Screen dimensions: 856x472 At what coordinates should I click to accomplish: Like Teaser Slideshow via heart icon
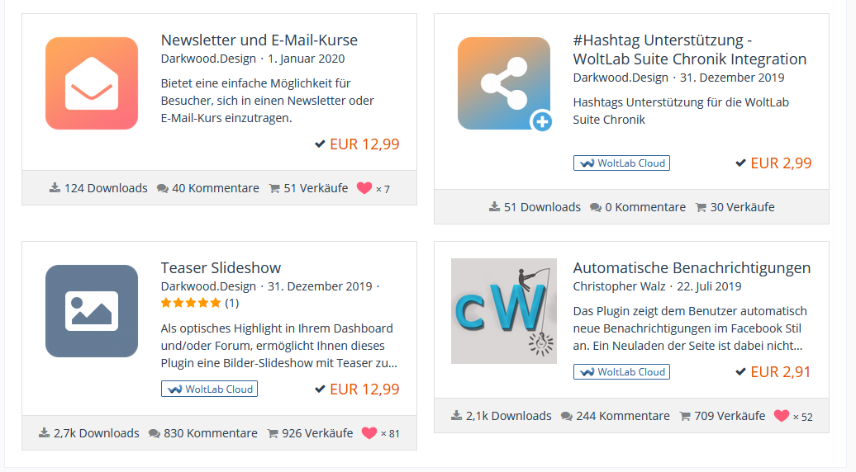pos(369,433)
